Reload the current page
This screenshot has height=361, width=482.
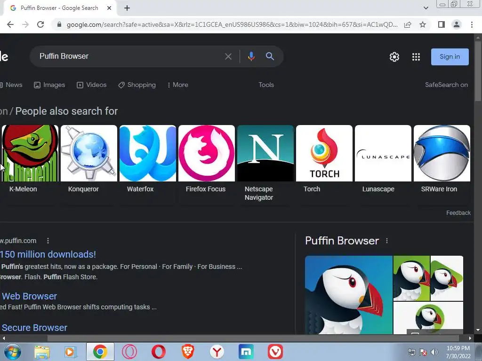coord(40,24)
